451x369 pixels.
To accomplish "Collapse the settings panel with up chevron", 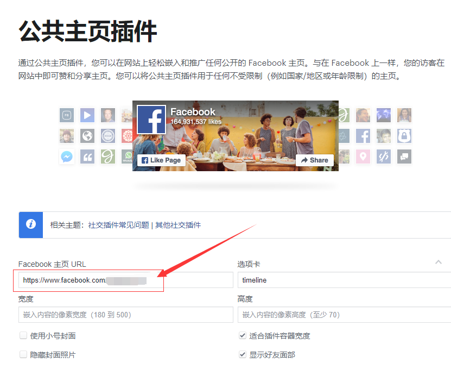I will click(439, 262).
